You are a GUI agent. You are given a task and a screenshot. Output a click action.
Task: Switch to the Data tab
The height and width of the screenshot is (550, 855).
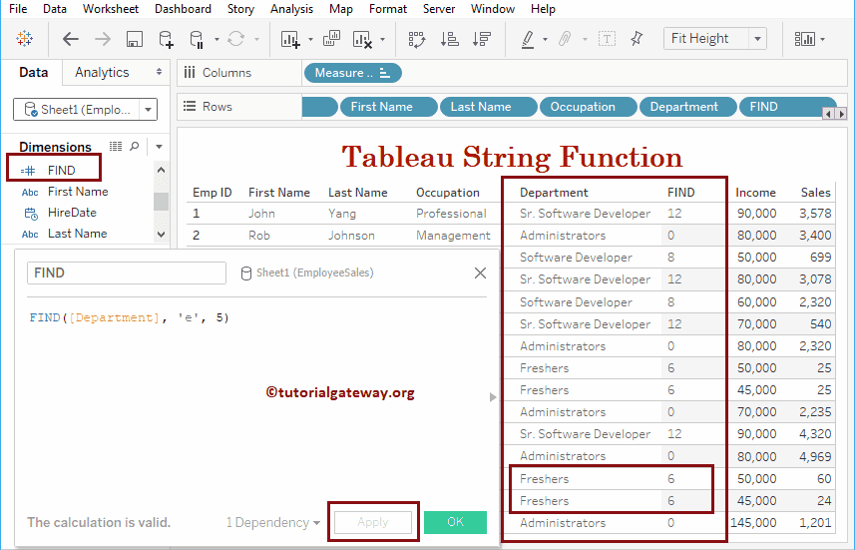click(x=33, y=72)
